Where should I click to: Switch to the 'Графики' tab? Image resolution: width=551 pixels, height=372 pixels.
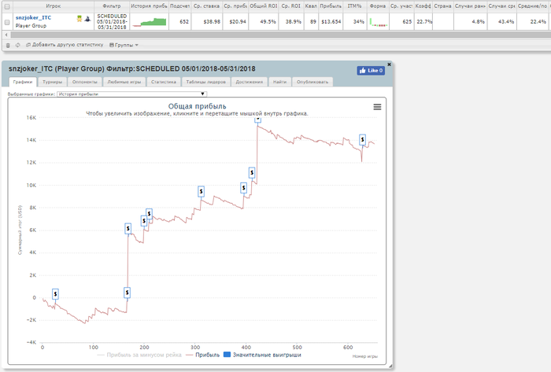23,82
